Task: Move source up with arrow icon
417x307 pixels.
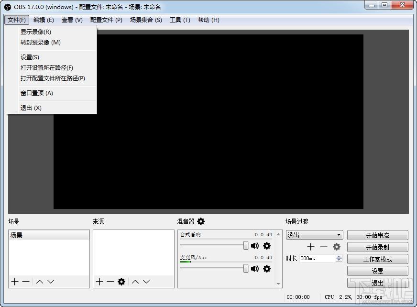Action: [x=135, y=282]
